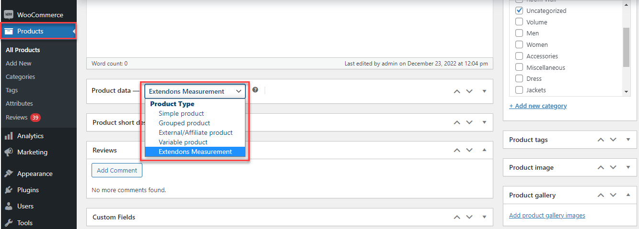Check the Jackets category
The image size is (639, 229).
pyautogui.click(x=519, y=90)
